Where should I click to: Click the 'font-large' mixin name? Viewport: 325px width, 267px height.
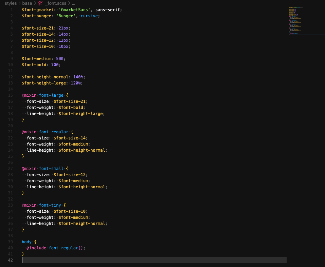(x=51, y=95)
